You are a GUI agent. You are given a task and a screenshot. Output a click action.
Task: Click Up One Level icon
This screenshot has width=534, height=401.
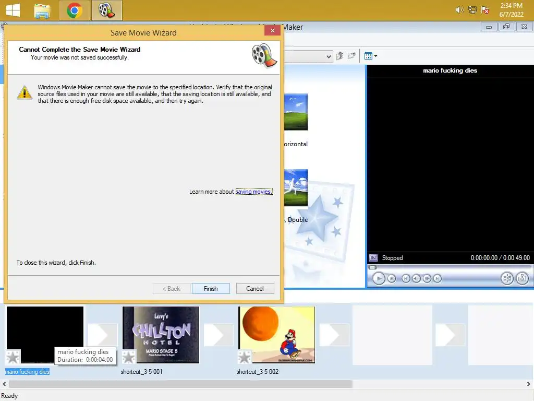[339, 56]
